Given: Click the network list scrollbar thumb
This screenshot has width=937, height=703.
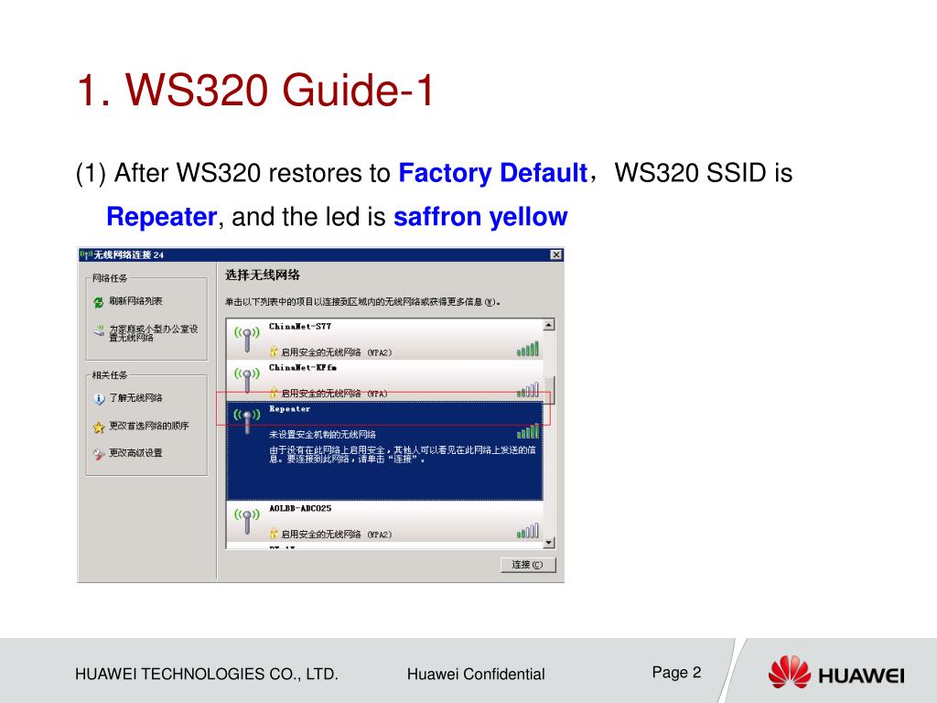Looking at the screenshot, I should pyautogui.click(x=550, y=390).
